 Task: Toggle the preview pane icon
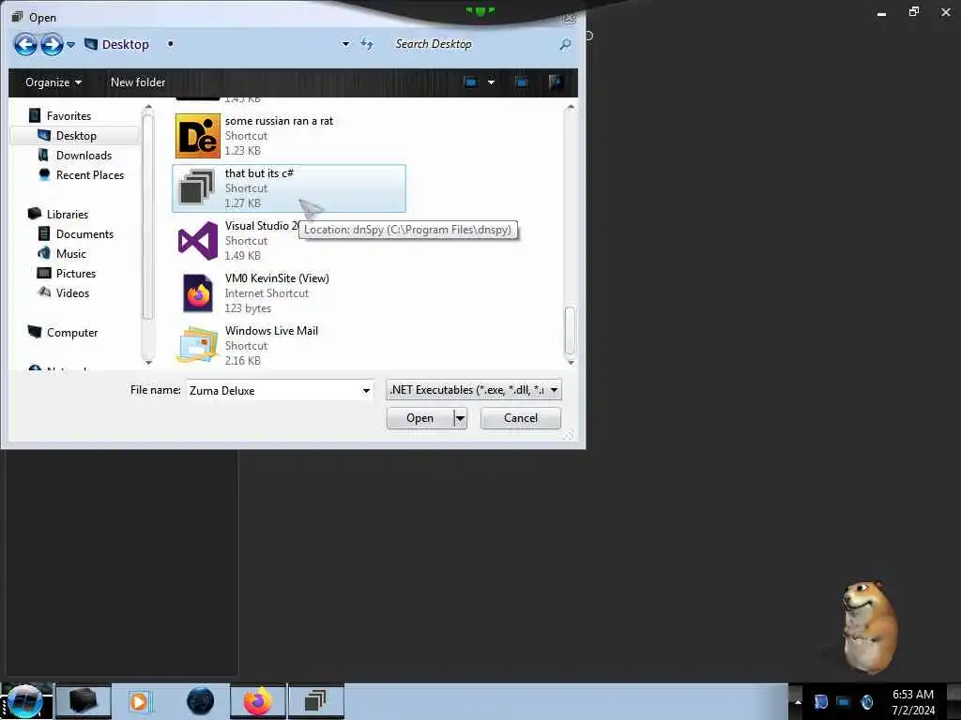pos(522,82)
